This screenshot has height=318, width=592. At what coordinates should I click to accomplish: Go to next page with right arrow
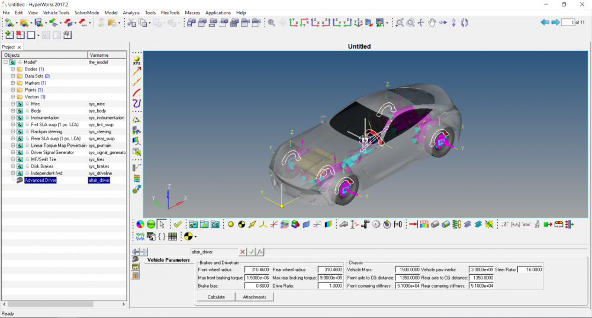click(555, 23)
